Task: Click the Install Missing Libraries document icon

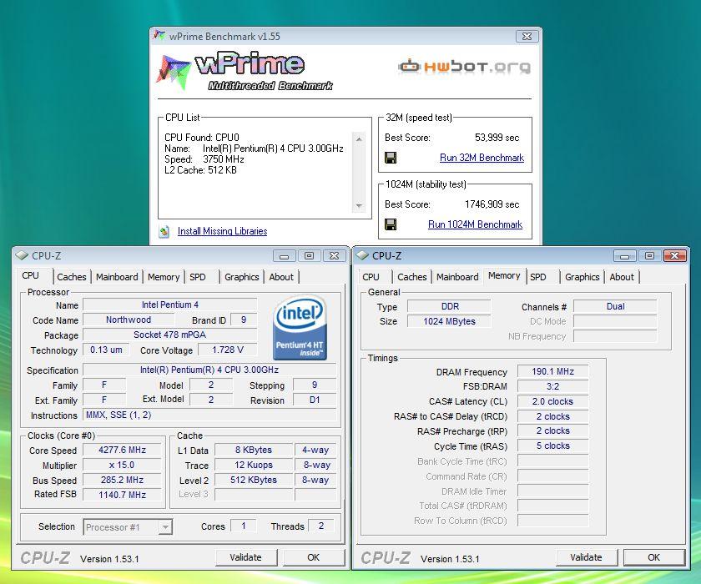Action: (x=164, y=231)
